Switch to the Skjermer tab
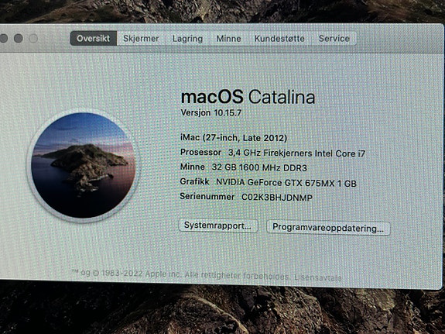This screenshot has height=334, width=445. pyautogui.click(x=141, y=39)
